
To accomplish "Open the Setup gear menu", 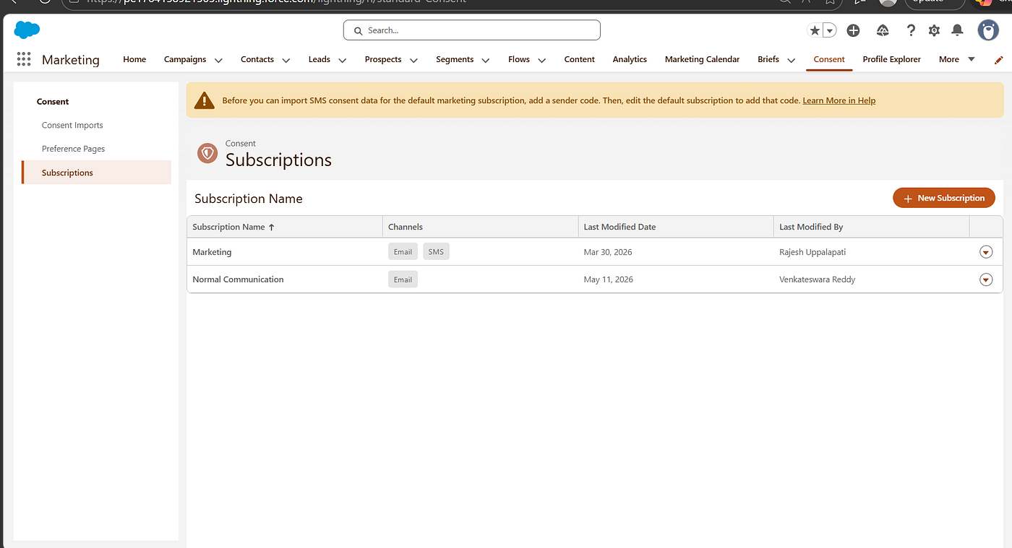I will click(934, 30).
